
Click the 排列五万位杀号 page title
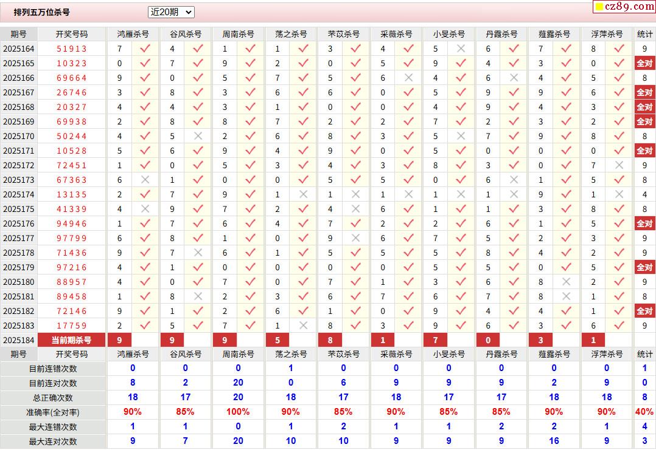[x=42, y=13]
